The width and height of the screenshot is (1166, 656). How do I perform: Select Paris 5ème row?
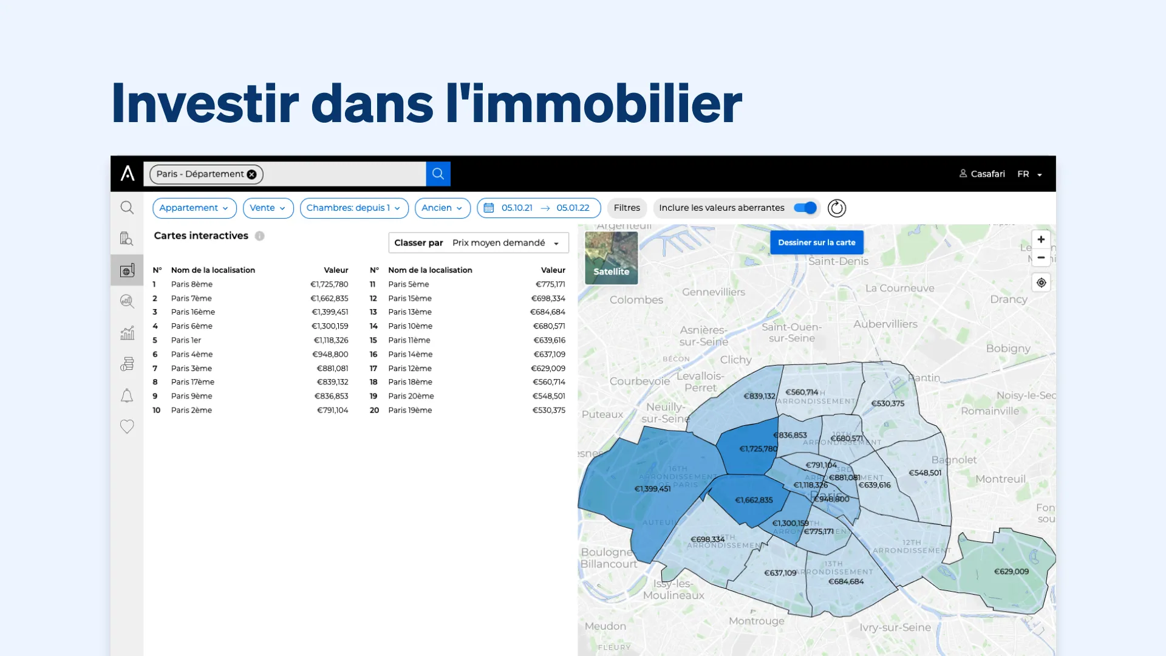point(468,284)
